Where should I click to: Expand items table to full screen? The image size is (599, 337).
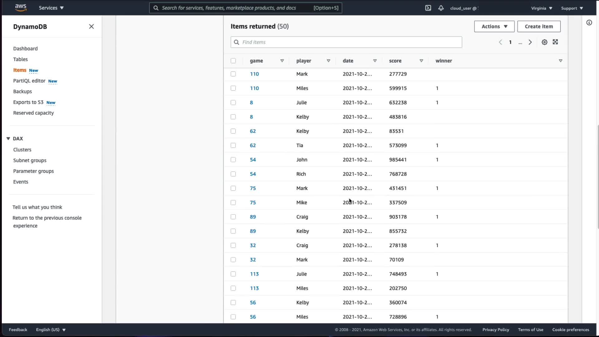(555, 42)
